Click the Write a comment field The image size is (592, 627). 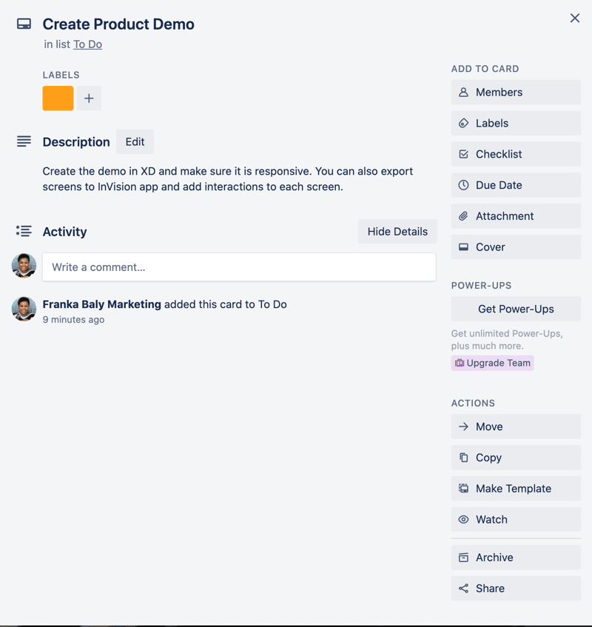pyautogui.click(x=239, y=267)
